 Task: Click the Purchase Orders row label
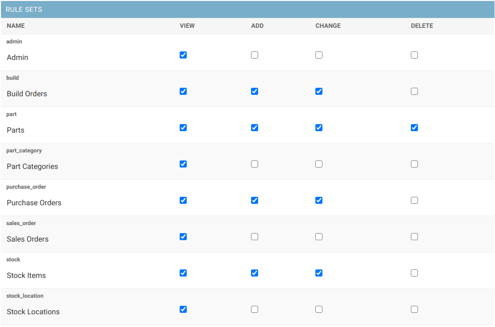click(34, 203)
